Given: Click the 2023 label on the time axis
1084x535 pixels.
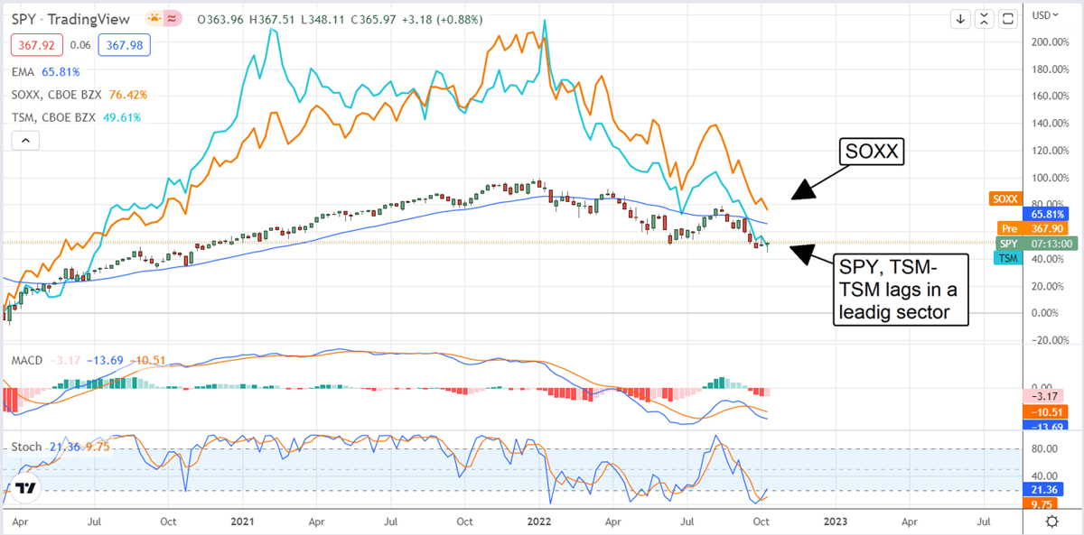Looking at the screenshot, I should tap(835, 521).
